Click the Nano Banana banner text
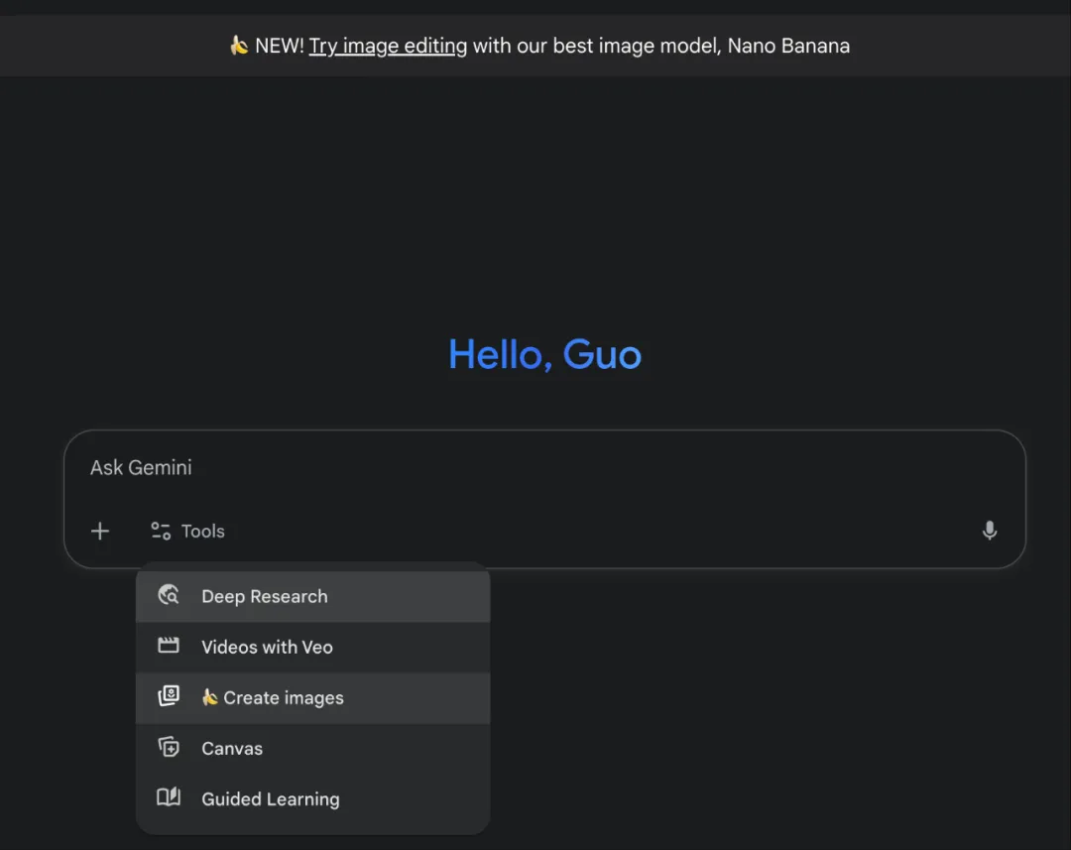This screenshot has height=850, width=1071. point(788,46)
